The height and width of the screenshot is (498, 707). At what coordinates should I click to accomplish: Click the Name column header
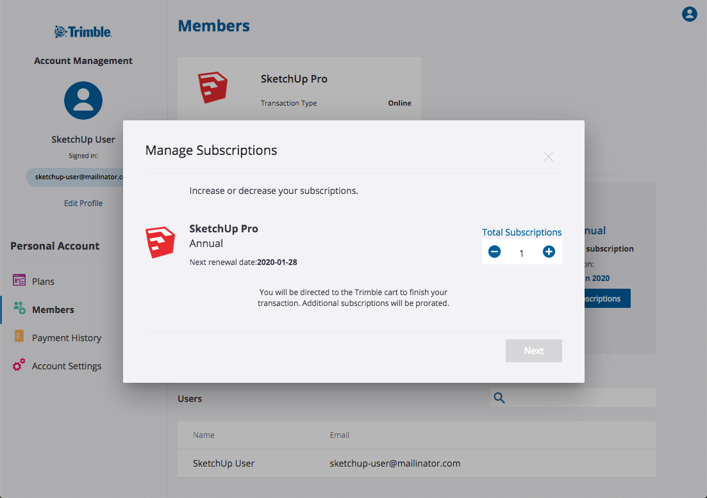(x=203, y=435)
